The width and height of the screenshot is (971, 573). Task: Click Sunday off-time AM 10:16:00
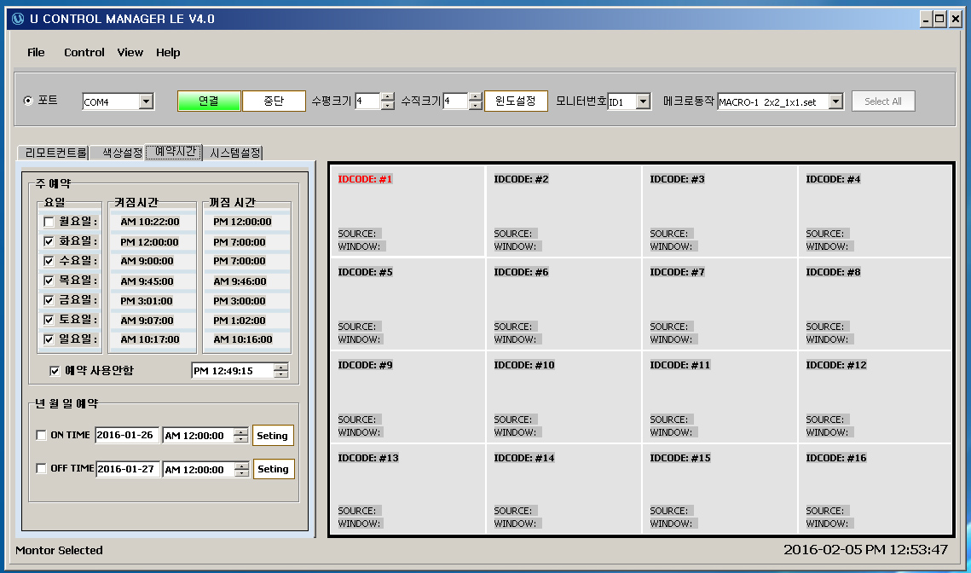point(243,339)
